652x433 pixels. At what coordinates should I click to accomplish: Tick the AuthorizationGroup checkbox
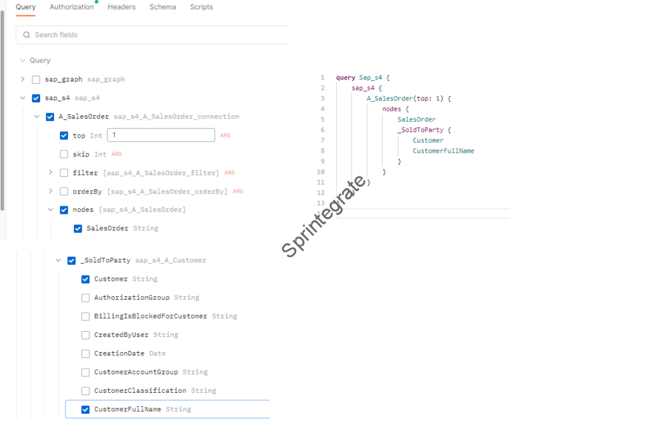coord(85,297)
